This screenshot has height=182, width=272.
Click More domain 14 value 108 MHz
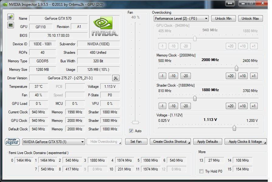242,160
